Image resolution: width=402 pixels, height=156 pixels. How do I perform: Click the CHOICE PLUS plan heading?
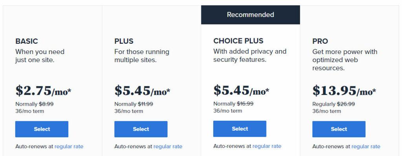coord(238,41)
